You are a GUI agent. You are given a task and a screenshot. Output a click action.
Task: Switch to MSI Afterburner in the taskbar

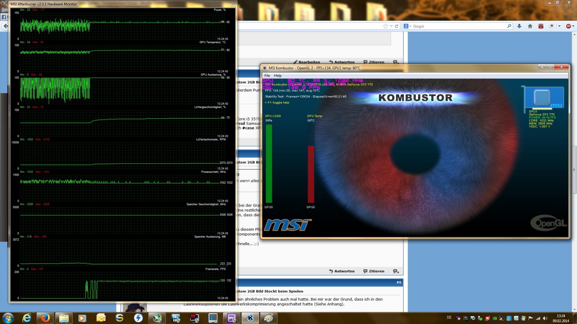pos(157,318)
